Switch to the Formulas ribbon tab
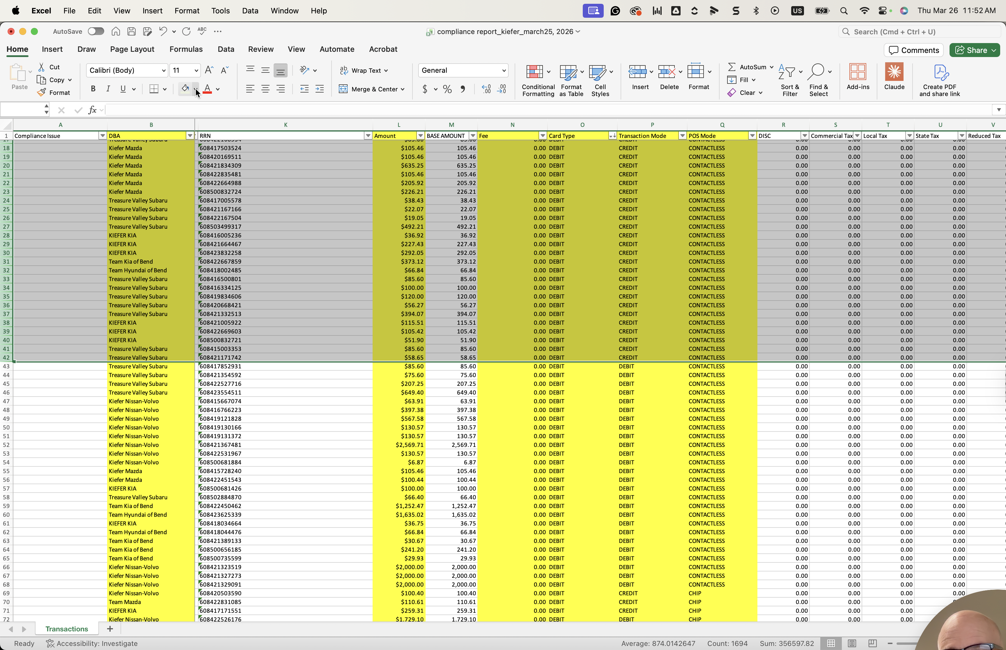1006x650 pixels. [x=186, y=49]
